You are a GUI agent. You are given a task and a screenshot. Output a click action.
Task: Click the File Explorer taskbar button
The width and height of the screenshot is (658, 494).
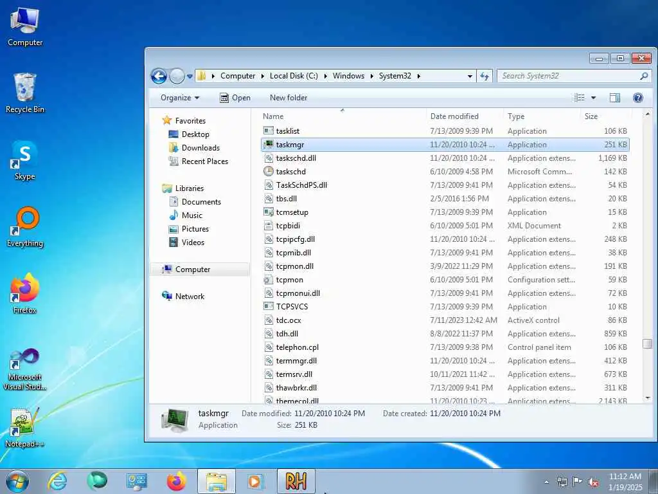coord(217,481)
